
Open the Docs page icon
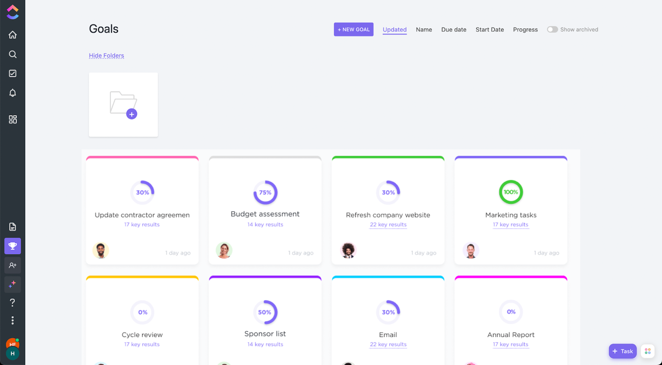point(13,227)
